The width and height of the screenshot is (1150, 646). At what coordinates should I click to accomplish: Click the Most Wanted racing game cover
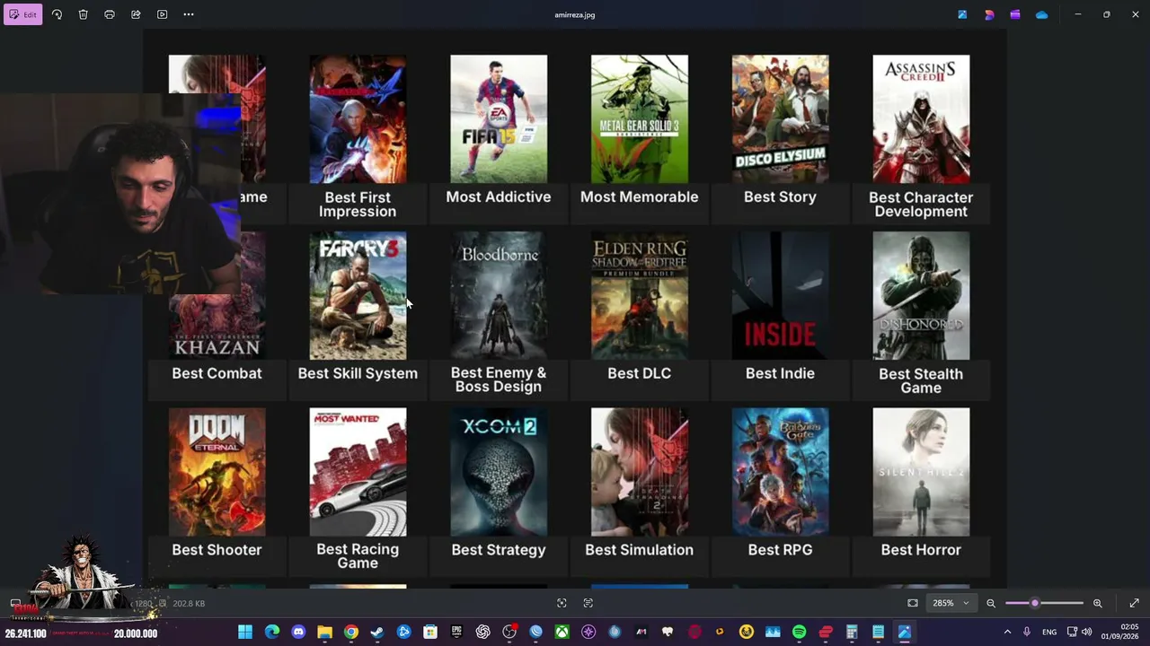pos(358,472)
